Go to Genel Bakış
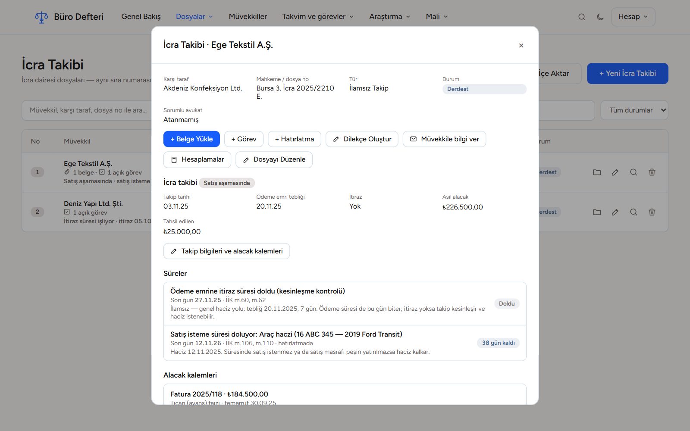 click(x=141, y=17)
